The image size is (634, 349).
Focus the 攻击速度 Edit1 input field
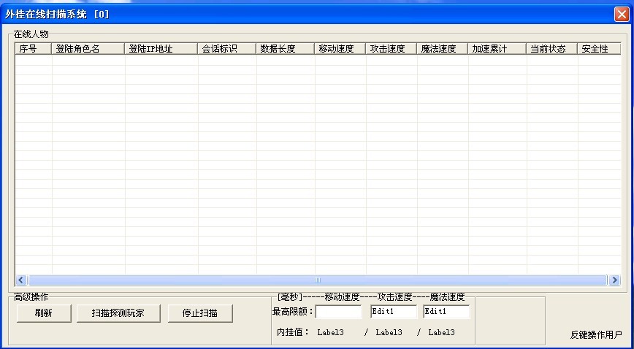(394, 312)
